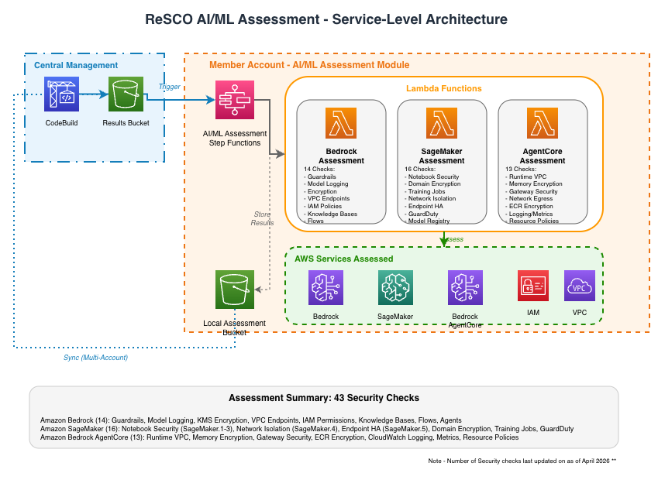Click the Amazon SageMaker (16) summary line
Viewport: 658px width, 480px height.
307,429
